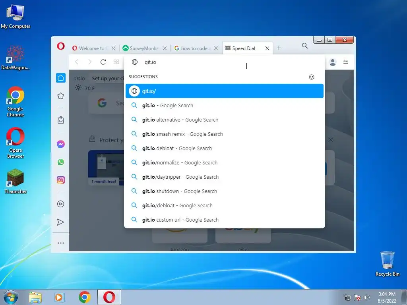
Task: Click the reload page icon
Action: tap(103, 62)
